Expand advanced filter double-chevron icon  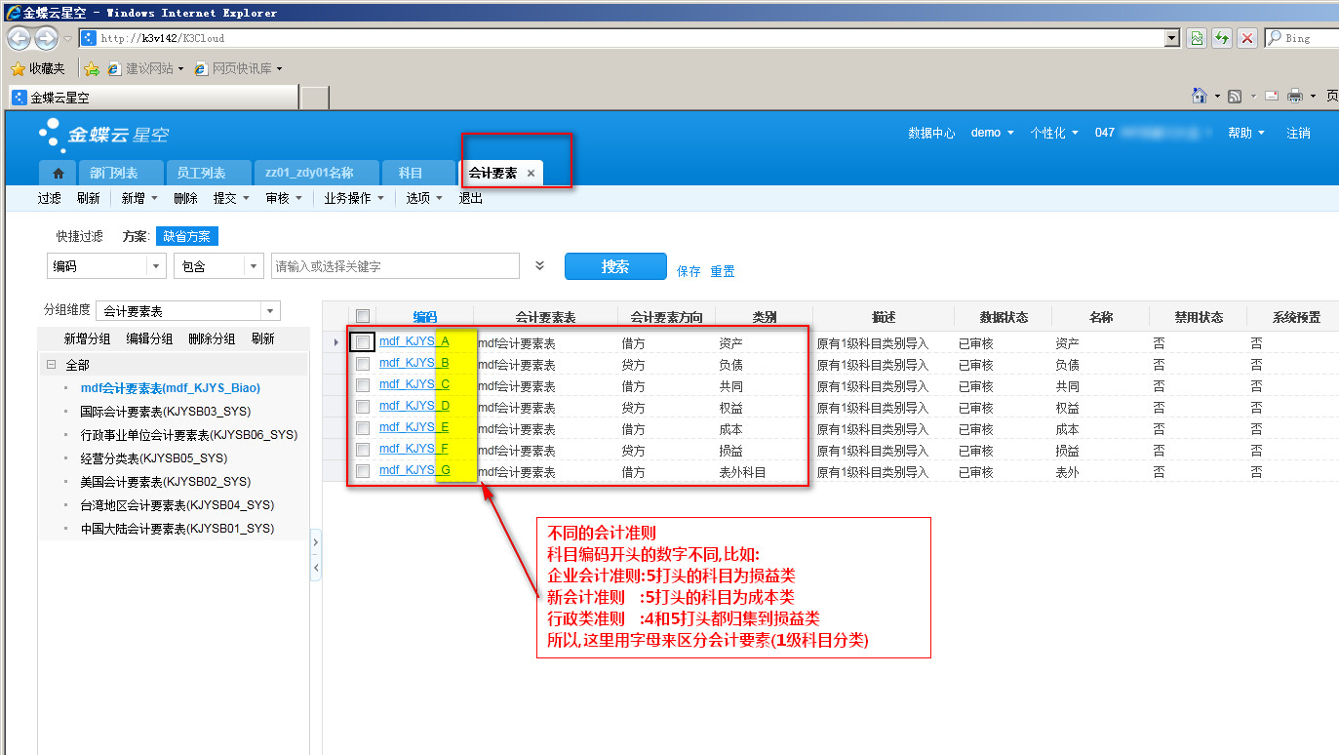540,265
